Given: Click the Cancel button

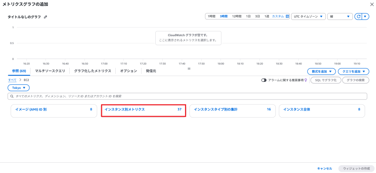Looking at the screenshot, I should coord(324,168).
